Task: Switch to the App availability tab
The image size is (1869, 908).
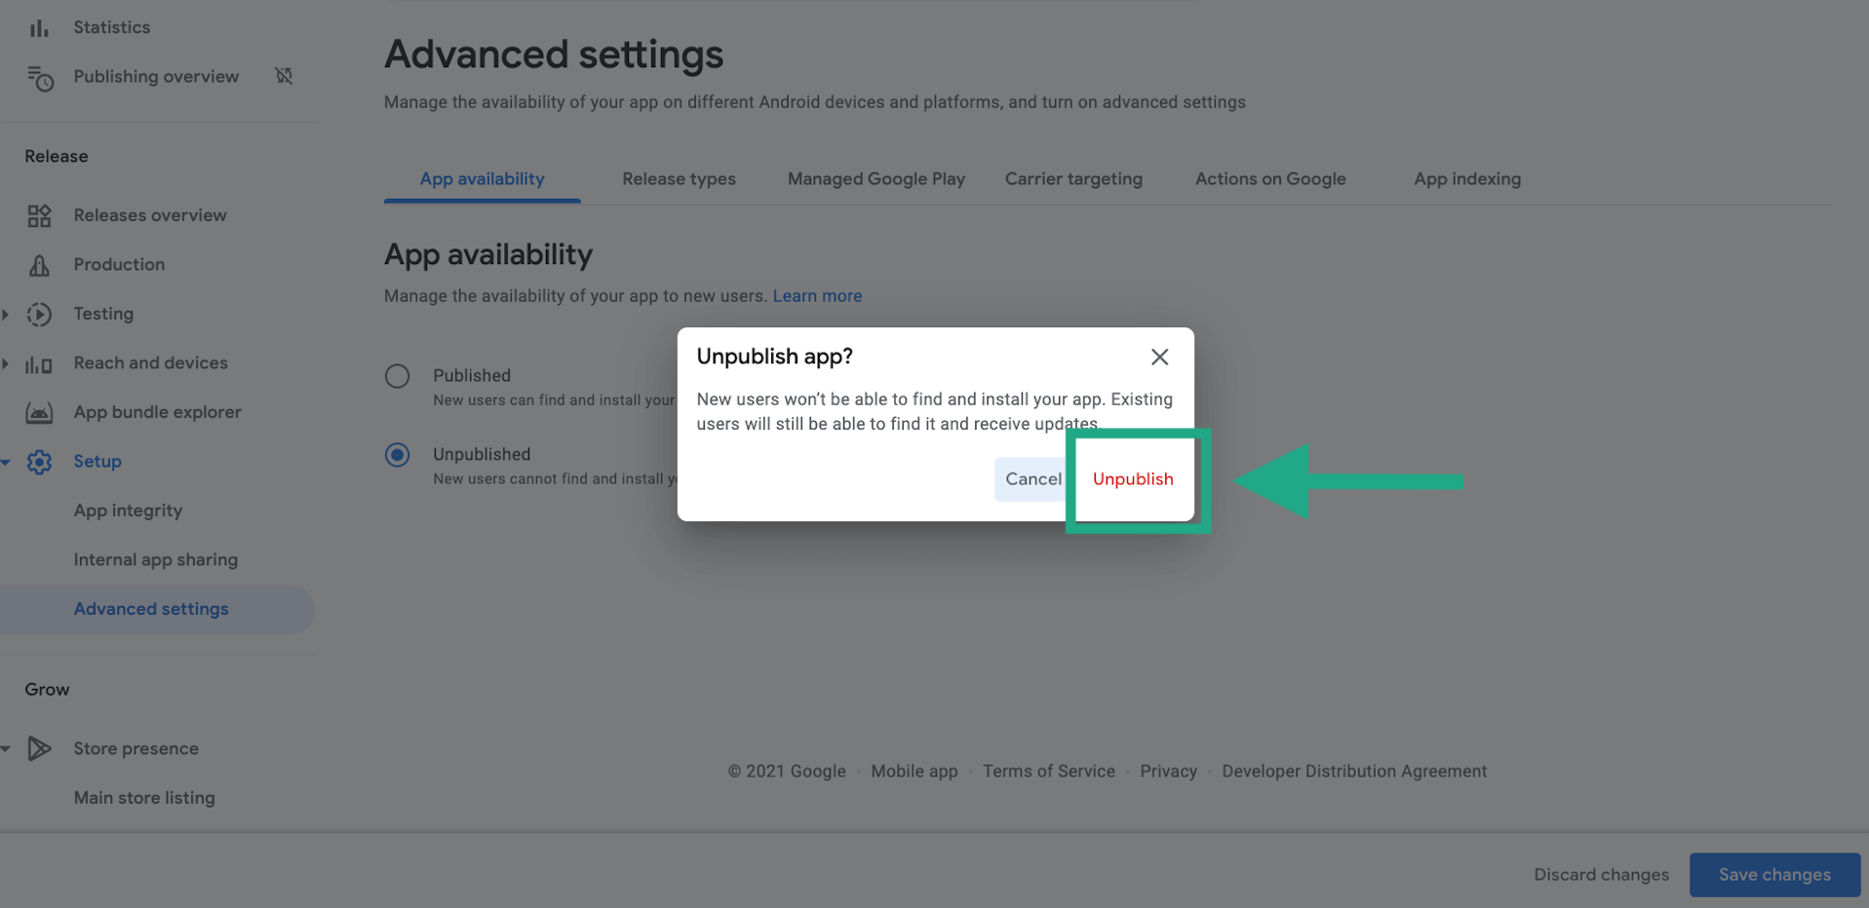Action: (483, 179)
